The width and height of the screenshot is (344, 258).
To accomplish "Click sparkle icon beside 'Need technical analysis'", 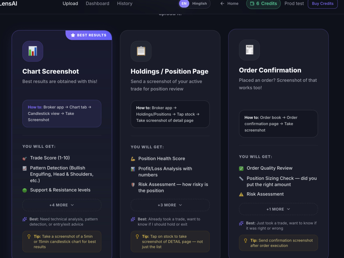I will coord(24,219).
